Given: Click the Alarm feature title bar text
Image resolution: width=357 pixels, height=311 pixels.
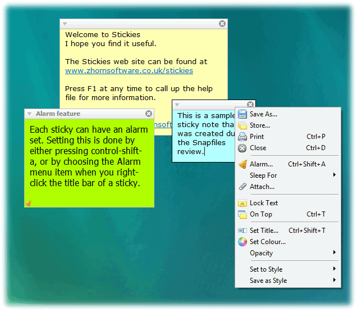Looking at the screenshot, I should coord(58,114).
